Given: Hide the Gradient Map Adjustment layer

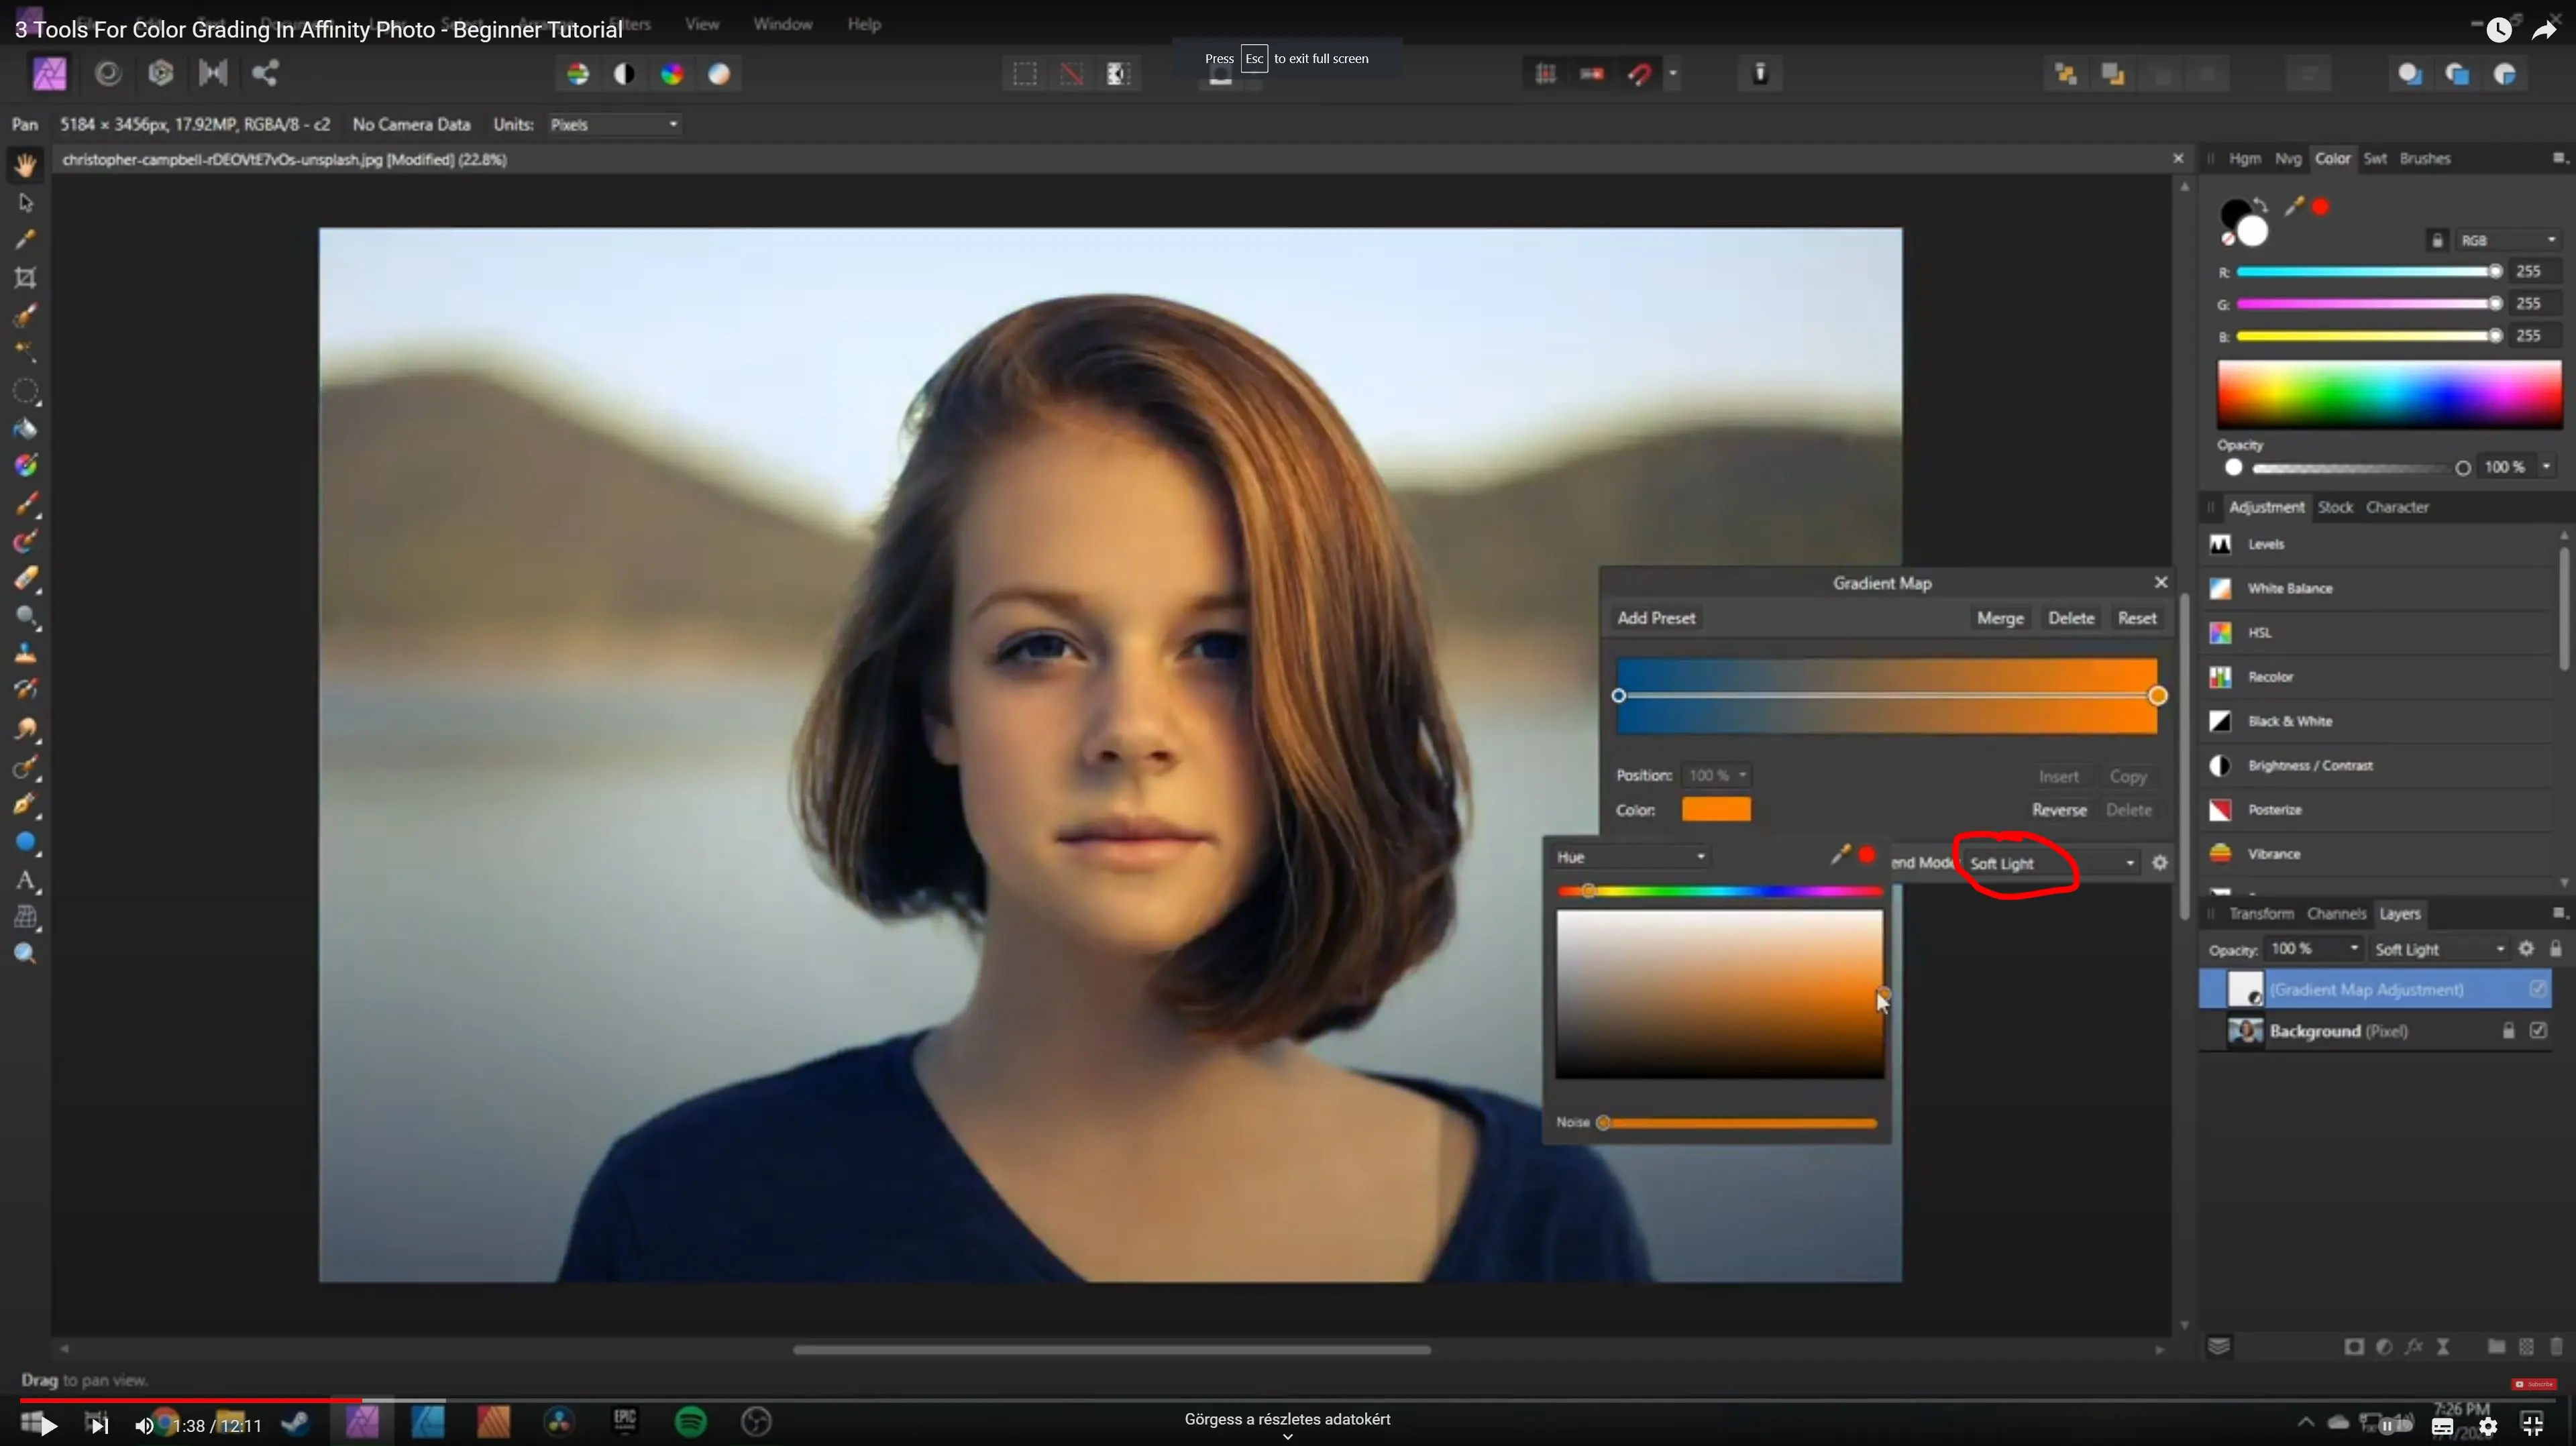Looking at the screenshot, I should pyautogui.click(x=2538, y=989).
